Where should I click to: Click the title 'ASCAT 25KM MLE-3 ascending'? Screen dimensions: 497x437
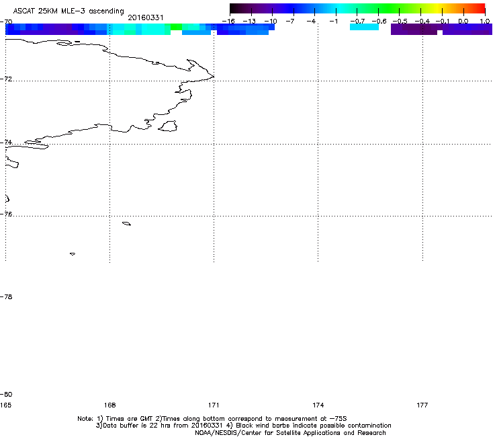pyautogui.click(x=69, y=11)
